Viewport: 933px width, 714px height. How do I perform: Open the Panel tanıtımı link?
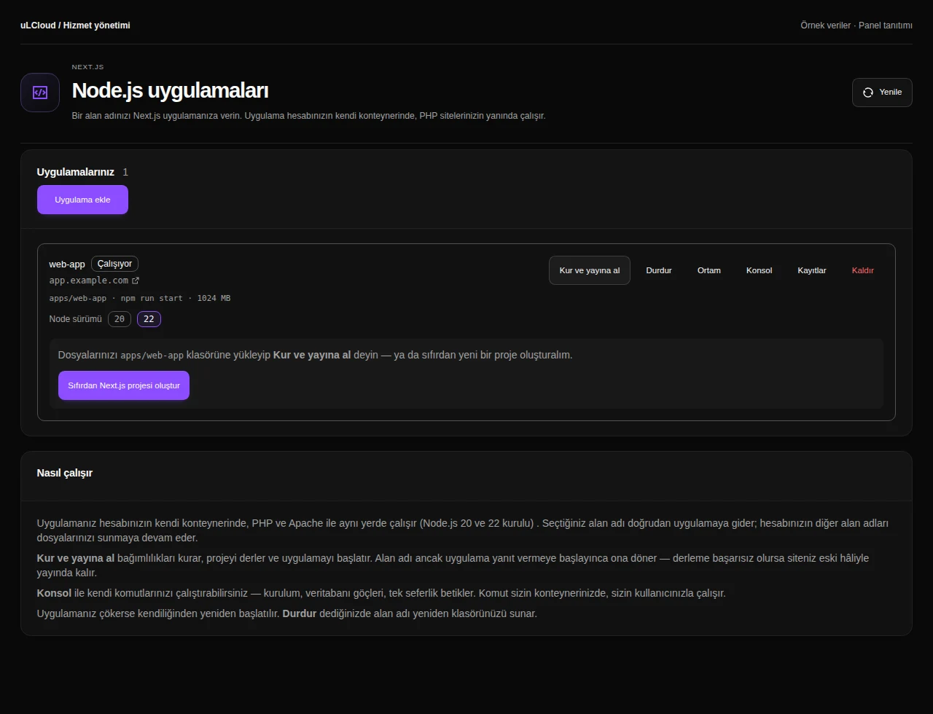tap(886, 25)
